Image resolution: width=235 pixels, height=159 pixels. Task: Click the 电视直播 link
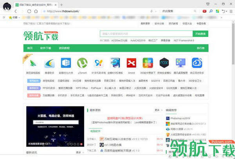[x=200, y=95]
